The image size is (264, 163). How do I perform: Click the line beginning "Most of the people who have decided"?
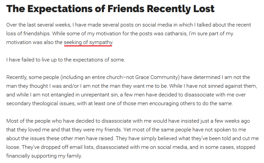pyautogui.click(x=128, y=121)
